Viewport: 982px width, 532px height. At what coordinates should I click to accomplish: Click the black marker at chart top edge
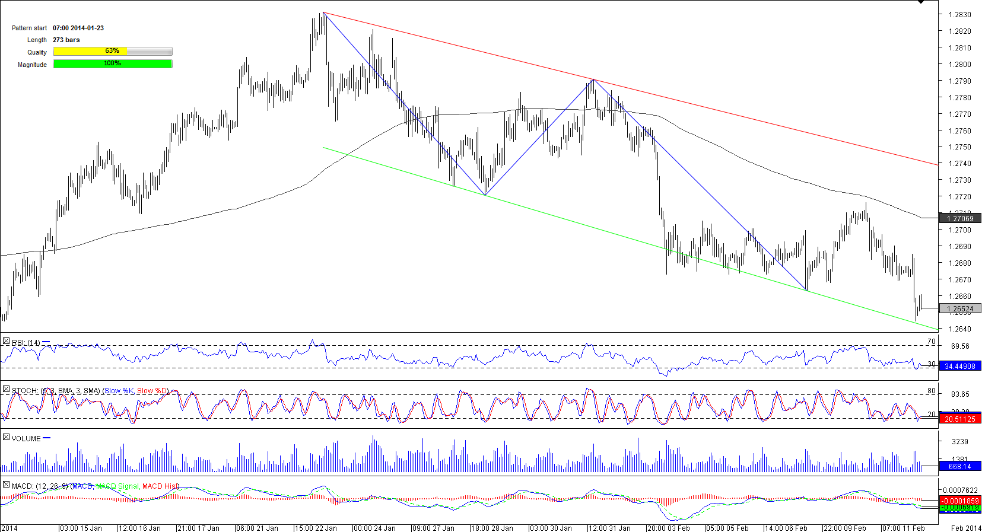921,2
